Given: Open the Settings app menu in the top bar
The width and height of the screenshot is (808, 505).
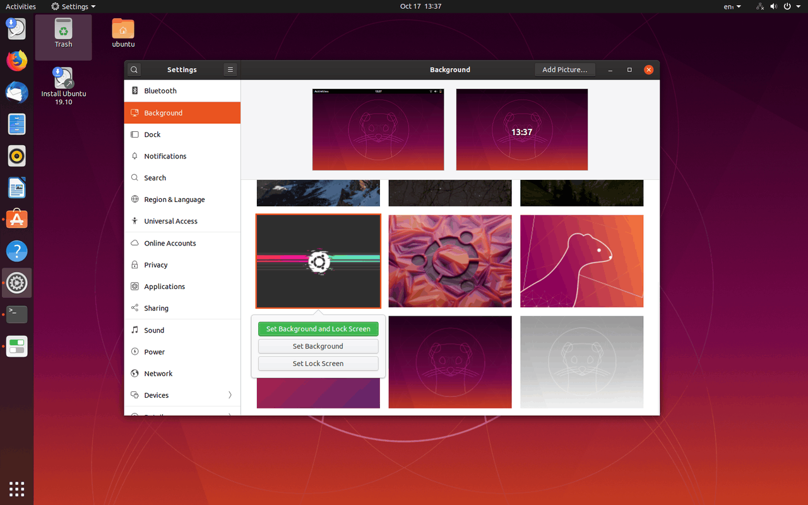Looking at the screenshot, I should (73, 6).
